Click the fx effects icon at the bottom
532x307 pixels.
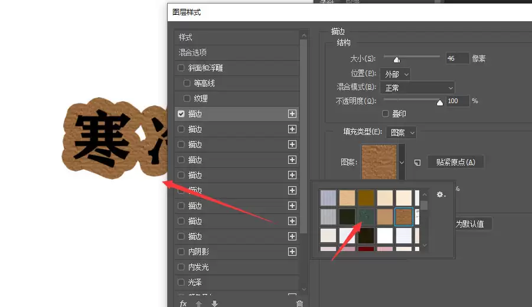click(183, 303)
